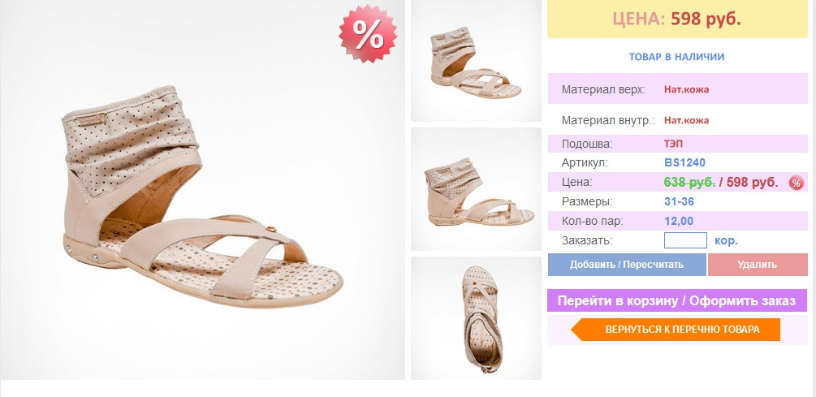Viewport: 816px width, 397px height.
Task: Click the ТОВАР В НАЛИЧИИ label
Action: coord(676,57)
